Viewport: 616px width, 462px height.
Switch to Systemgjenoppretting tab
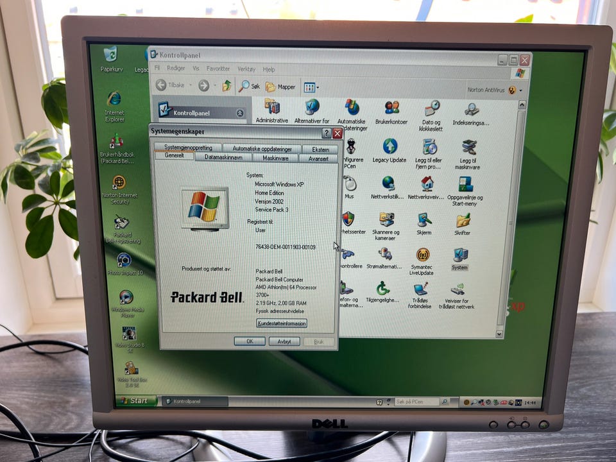(x=188, y=148)
